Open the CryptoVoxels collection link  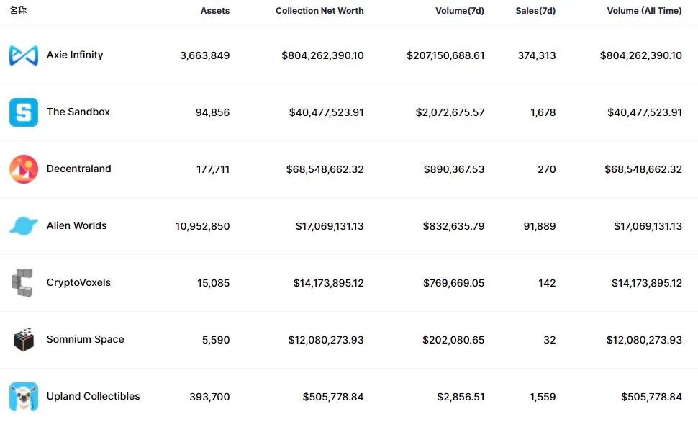(78, 283)
